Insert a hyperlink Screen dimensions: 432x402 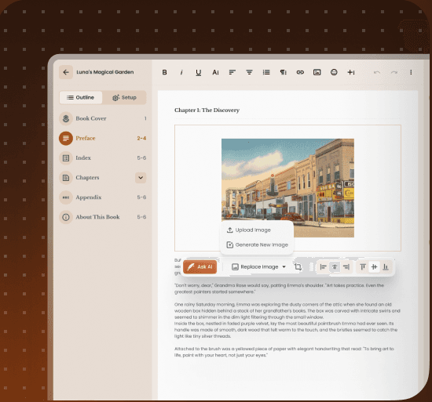(300, 72)
